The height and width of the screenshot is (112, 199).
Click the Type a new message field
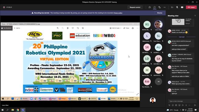(x=182, y=101)
